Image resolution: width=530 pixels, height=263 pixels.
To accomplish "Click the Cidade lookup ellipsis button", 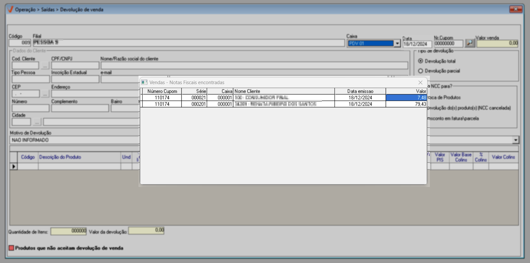I will pos(37,122).
